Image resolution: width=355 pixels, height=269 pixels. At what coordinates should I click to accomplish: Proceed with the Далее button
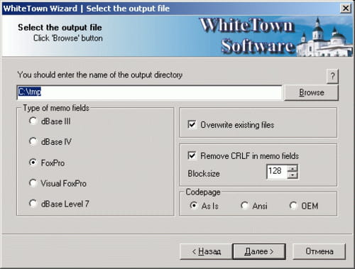(x=259, y=251)
